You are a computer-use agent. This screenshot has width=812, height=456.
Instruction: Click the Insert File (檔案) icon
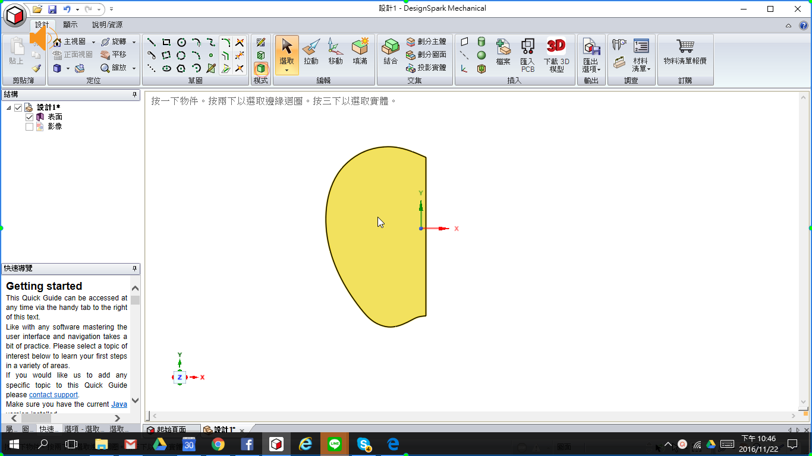click(503, 52)
